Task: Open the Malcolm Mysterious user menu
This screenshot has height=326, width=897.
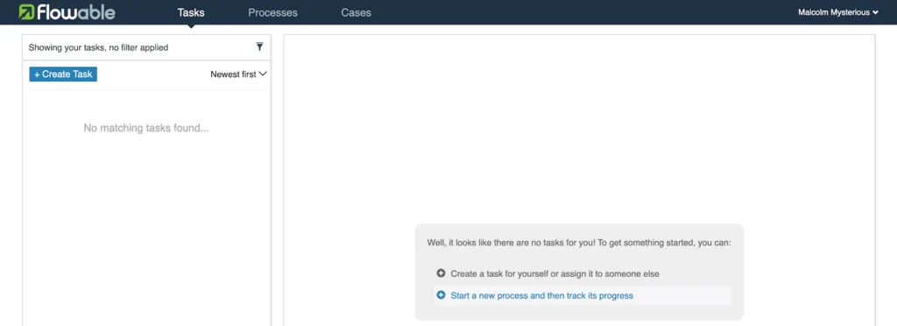Action: pyautogui.click(x=838, y=12)
